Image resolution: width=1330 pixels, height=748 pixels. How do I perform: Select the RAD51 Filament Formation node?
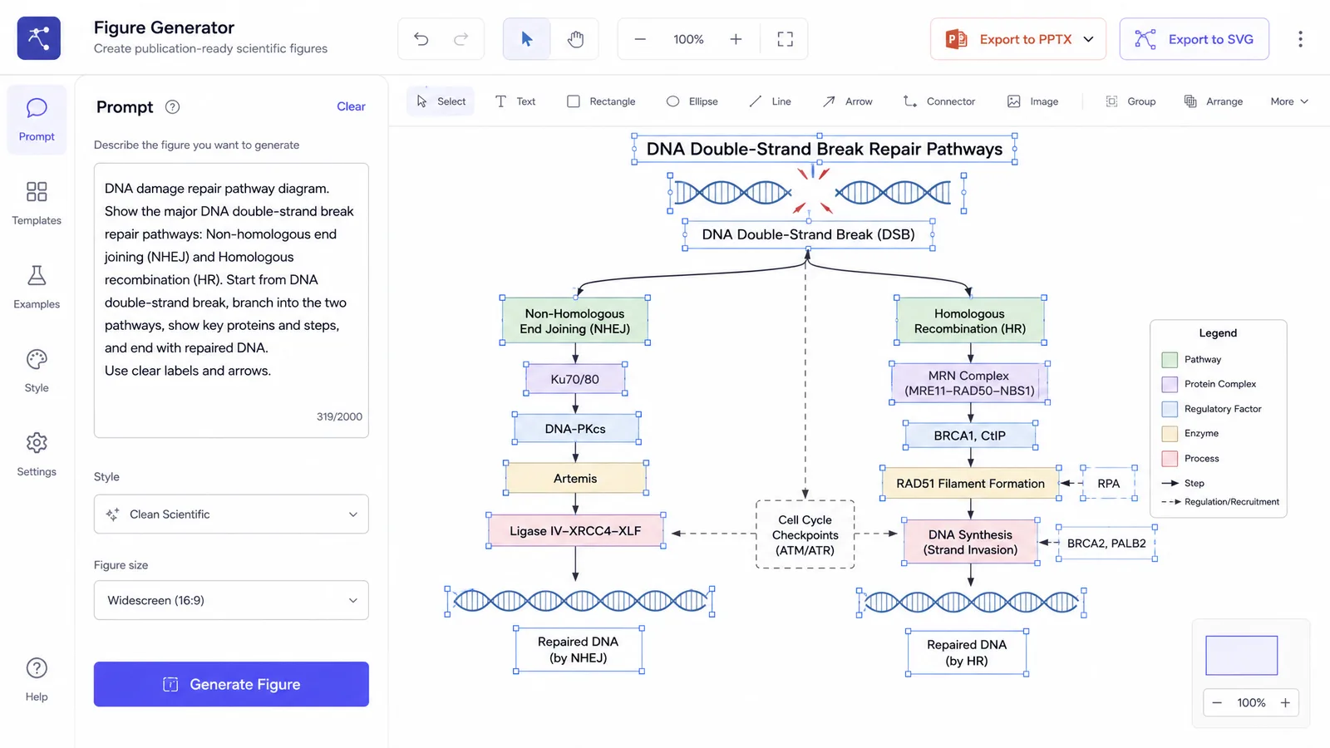tap(970, 484)
